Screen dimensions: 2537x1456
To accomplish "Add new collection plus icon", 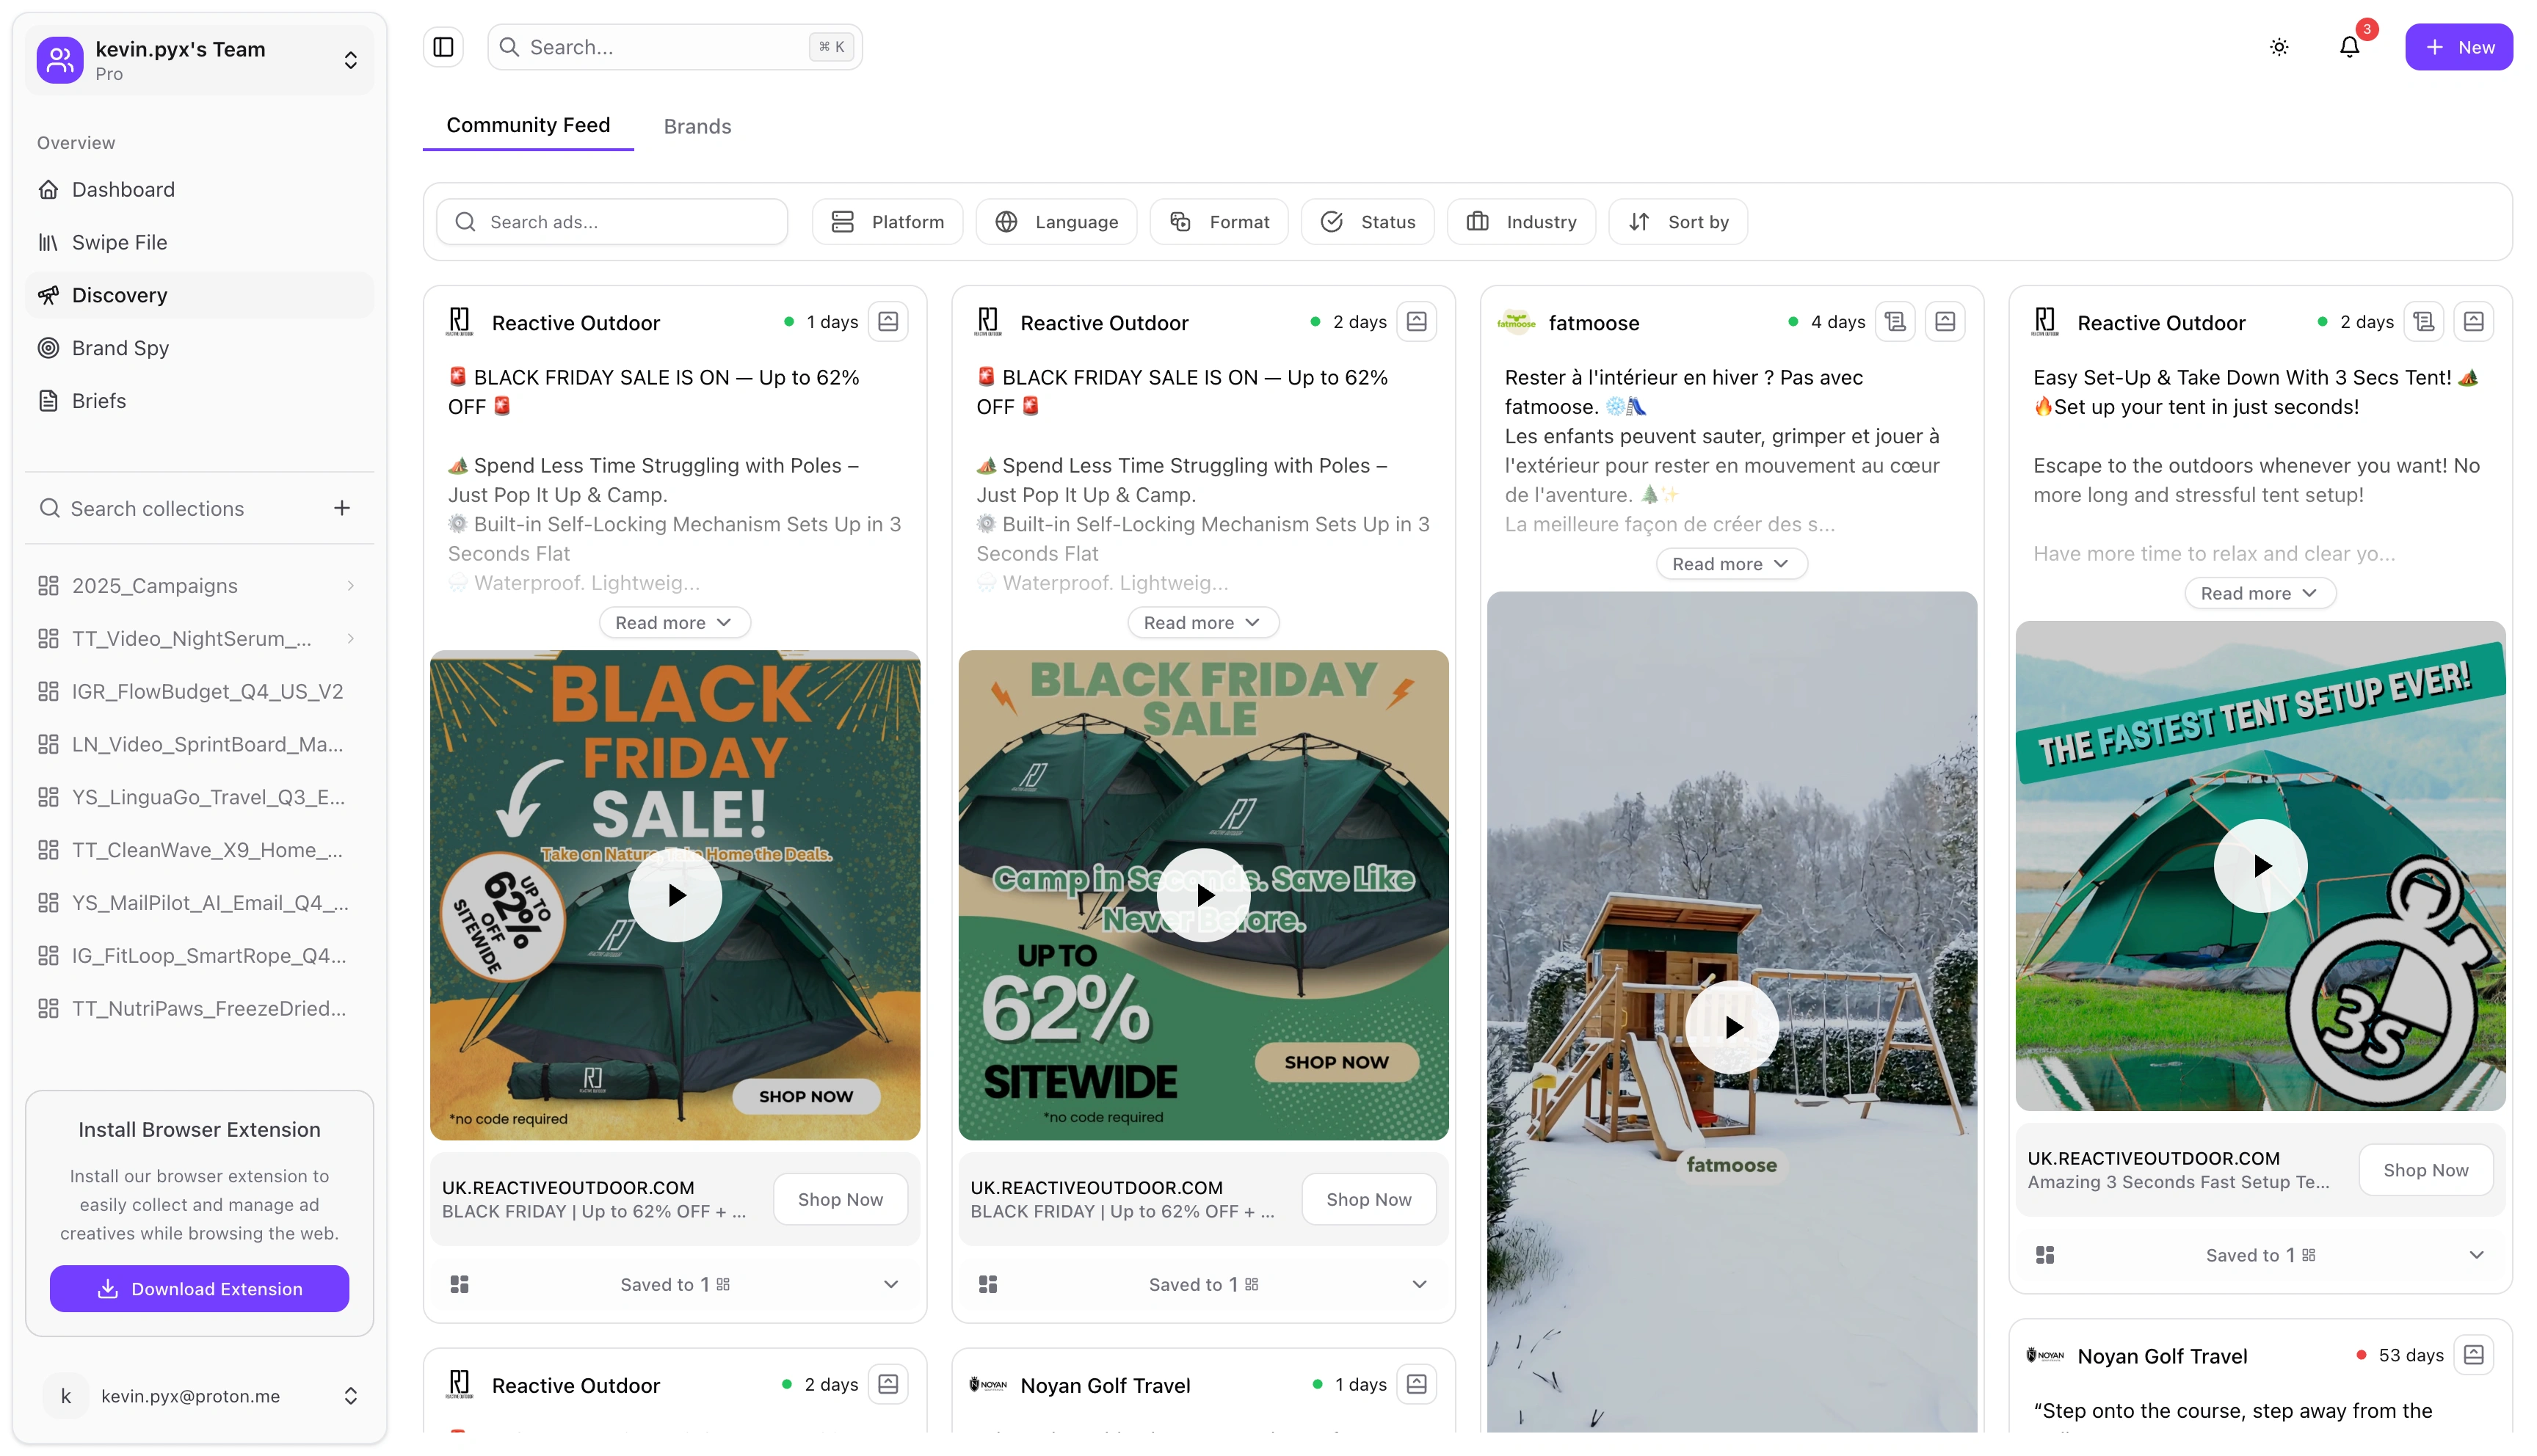I will [342, 508].
